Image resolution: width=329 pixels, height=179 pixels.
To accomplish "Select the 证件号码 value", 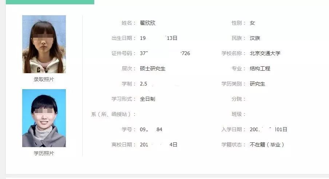I will pyautogui.click(x=165, y=53).
